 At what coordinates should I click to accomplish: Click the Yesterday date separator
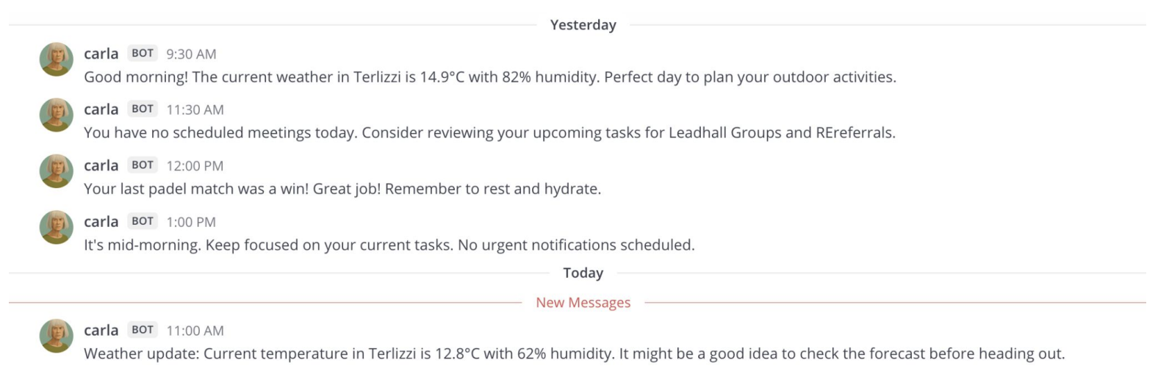[583, 25]
